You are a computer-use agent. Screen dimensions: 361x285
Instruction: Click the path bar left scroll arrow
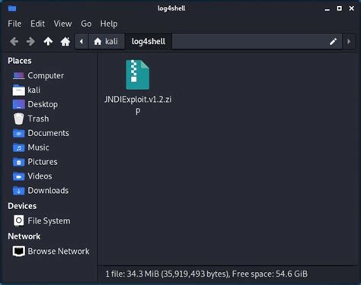81,41
